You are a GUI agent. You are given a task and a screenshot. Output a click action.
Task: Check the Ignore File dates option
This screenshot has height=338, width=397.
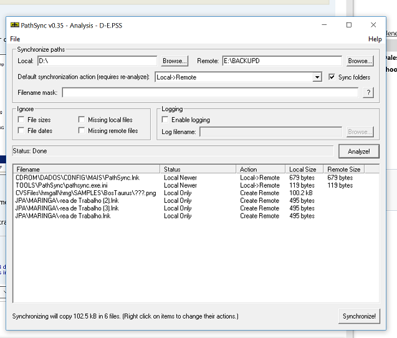pos(22,131)
